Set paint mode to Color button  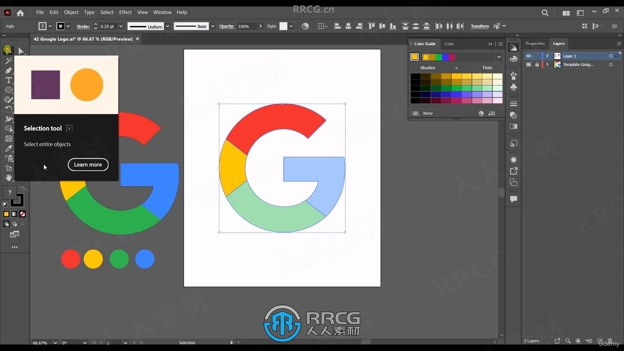pyautogui.click(x=6, y=214)
